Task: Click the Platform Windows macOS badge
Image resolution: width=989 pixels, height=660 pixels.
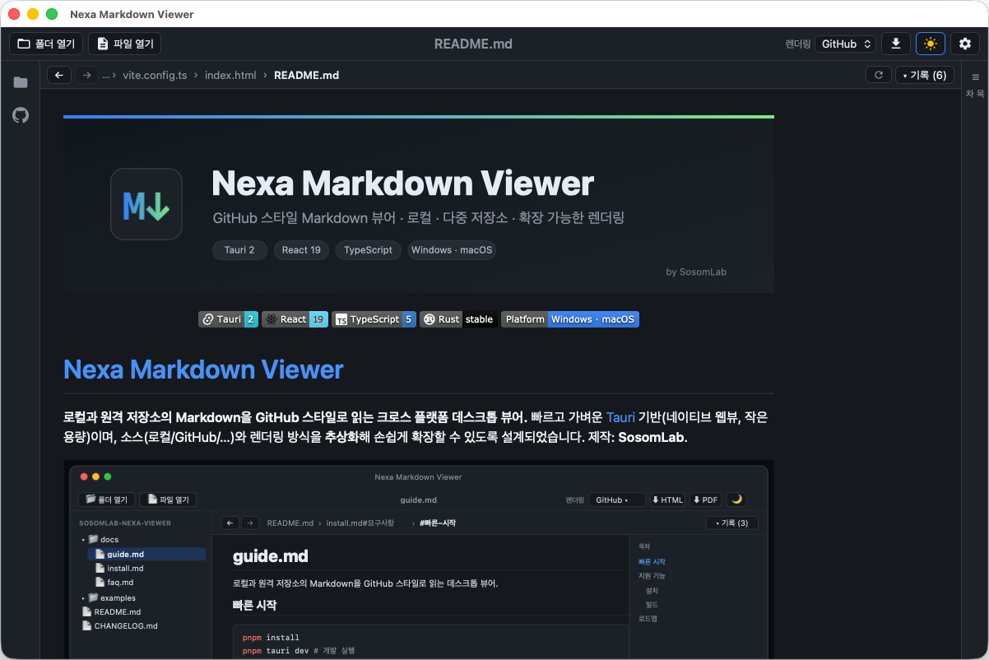Action: coord(570,319)
